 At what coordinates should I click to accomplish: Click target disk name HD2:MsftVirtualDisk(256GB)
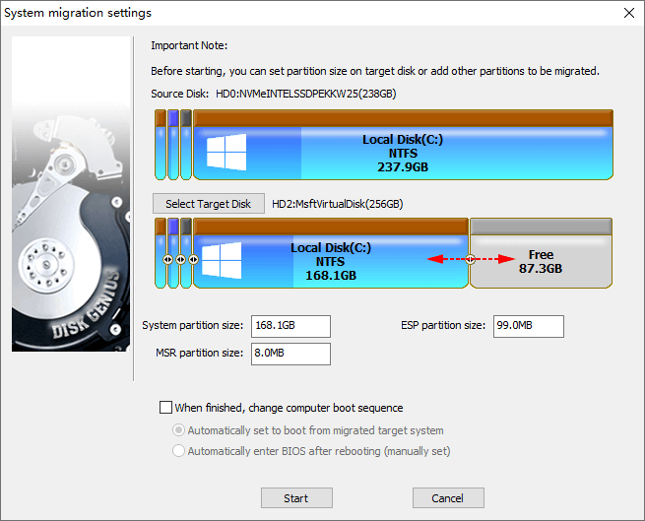tap(338, 204)
